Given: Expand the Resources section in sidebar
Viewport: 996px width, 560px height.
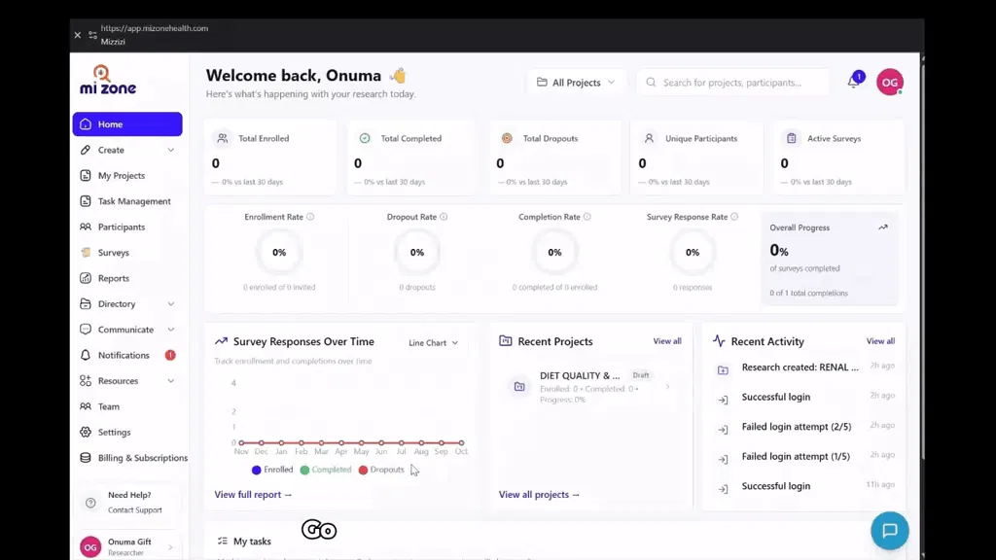Looking at the screenshot, I should (127, 381).
